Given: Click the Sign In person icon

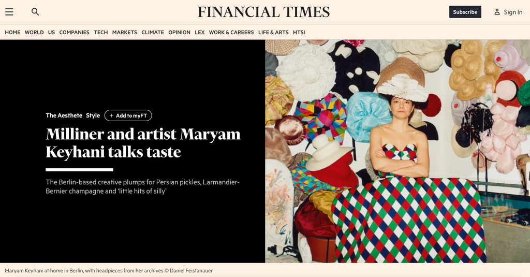Looking at the screenshot, I should coord(497,12).
